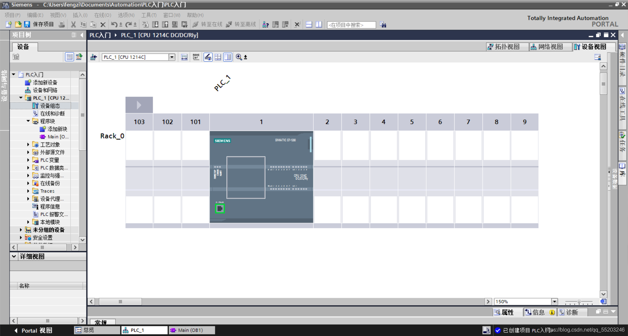Toggle project tree column header icon
The image size is (628, 336).
click(x=74, y=35)
